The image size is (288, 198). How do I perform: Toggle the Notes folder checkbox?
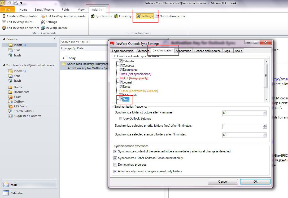121,87
